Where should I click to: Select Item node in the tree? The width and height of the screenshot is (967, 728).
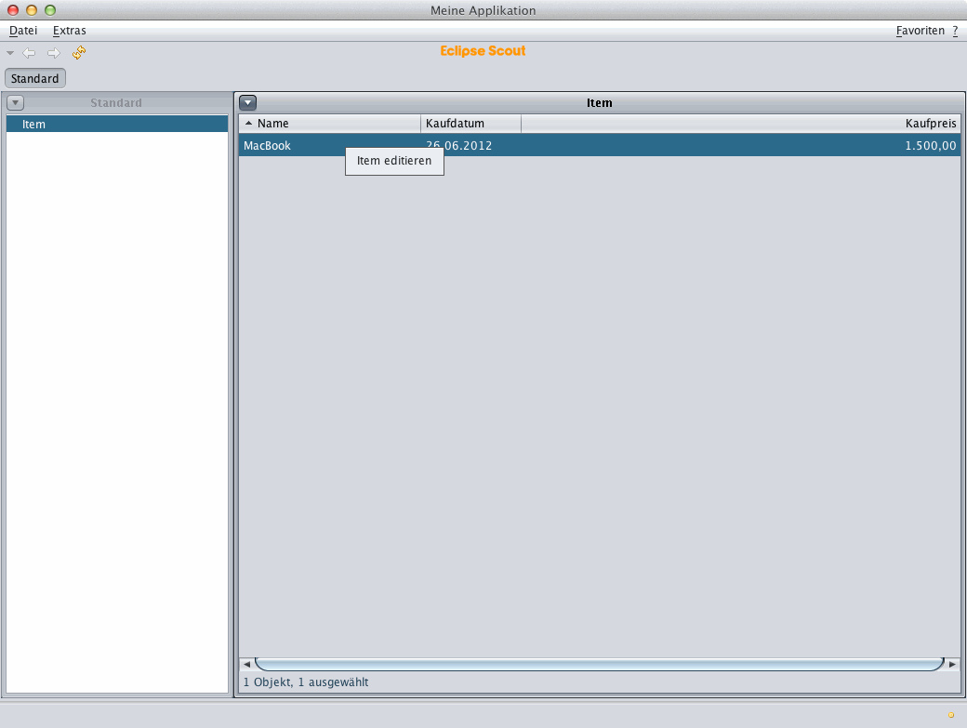pos(34,125)
